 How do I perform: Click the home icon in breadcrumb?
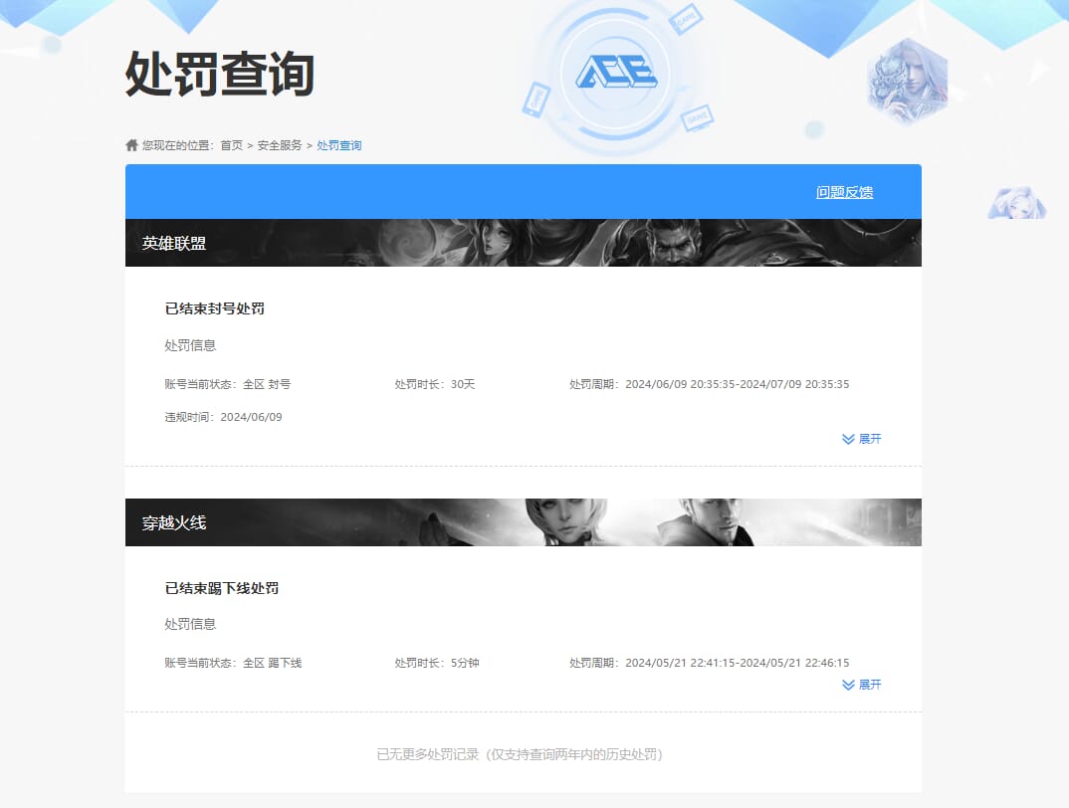pyautogui.click(x=131, y=145)
